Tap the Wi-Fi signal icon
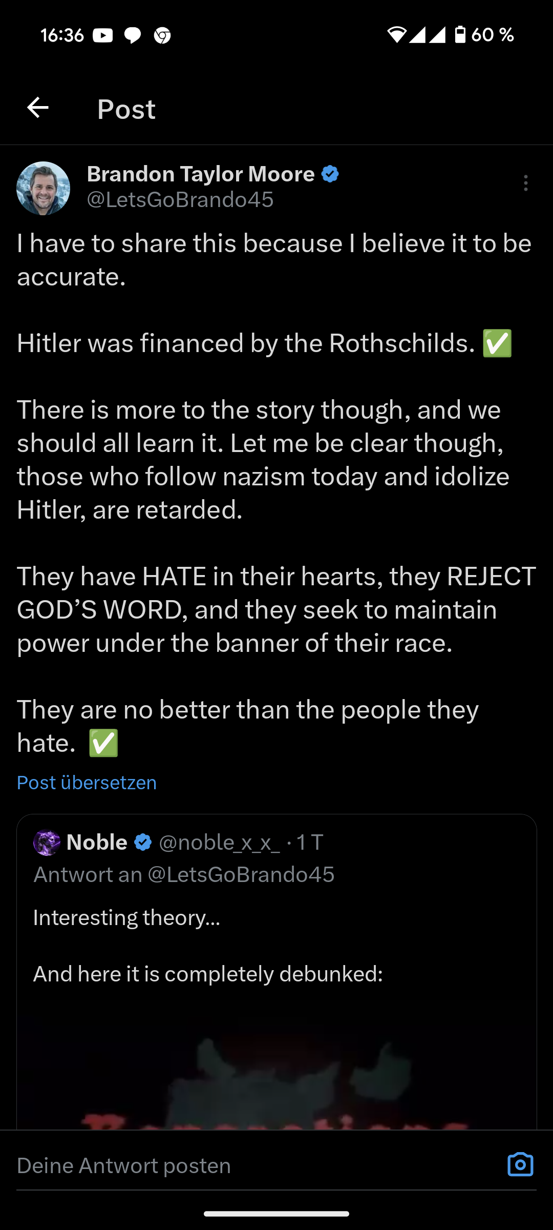 (396, 35)
